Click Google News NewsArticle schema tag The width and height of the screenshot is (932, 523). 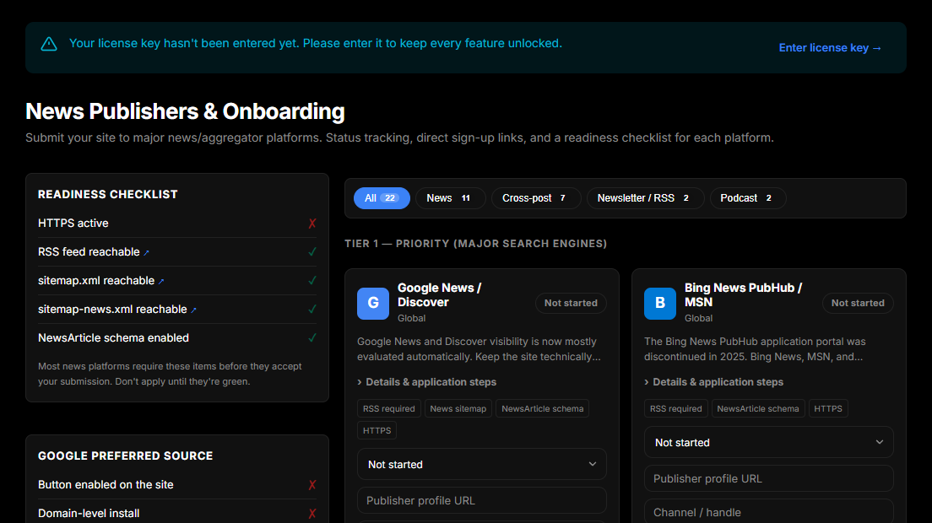(542, 408)
